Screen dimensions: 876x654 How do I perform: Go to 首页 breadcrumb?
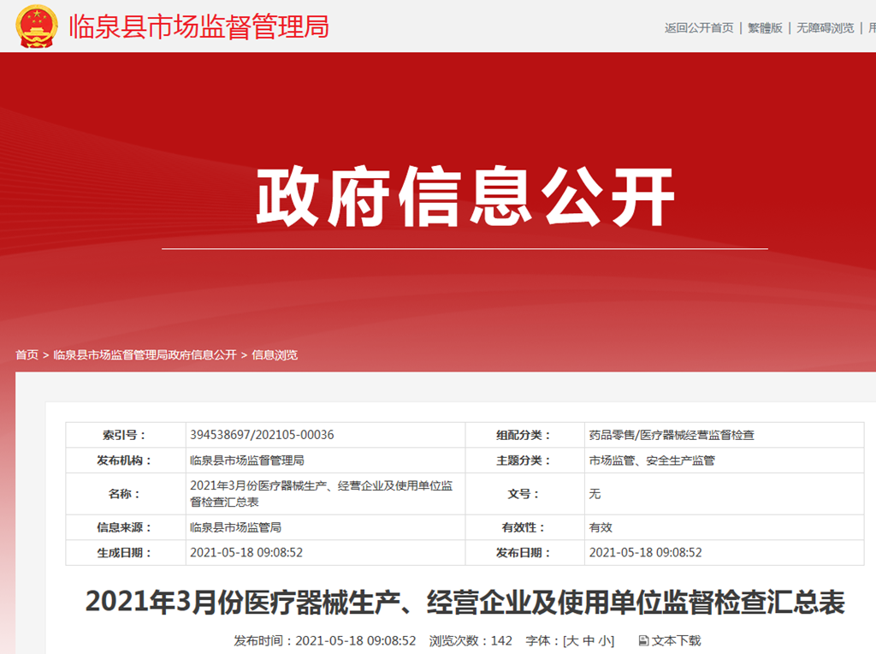27,355
